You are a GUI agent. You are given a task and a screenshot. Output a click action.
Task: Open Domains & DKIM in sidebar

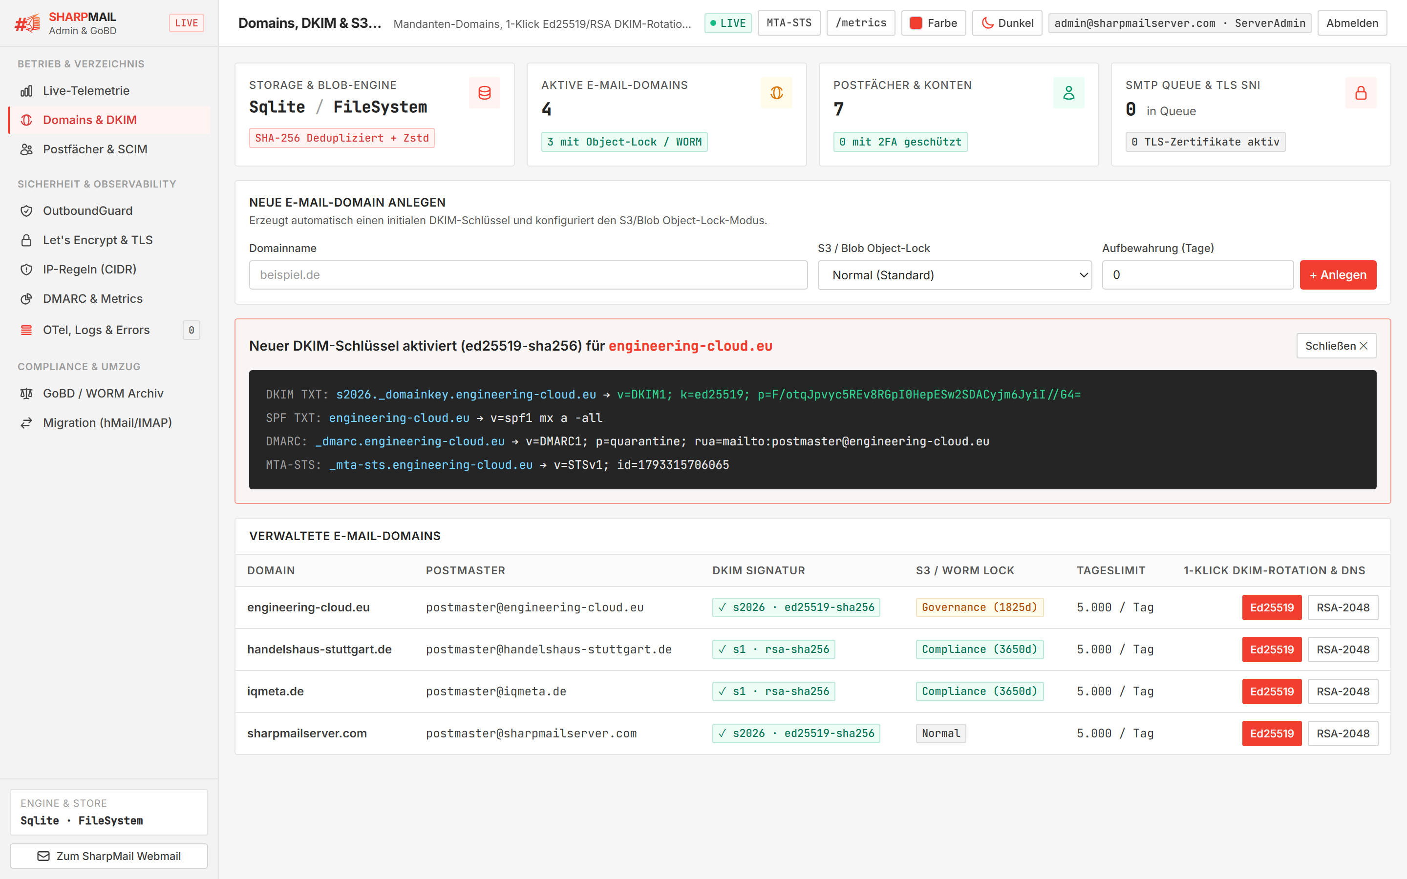109,120
